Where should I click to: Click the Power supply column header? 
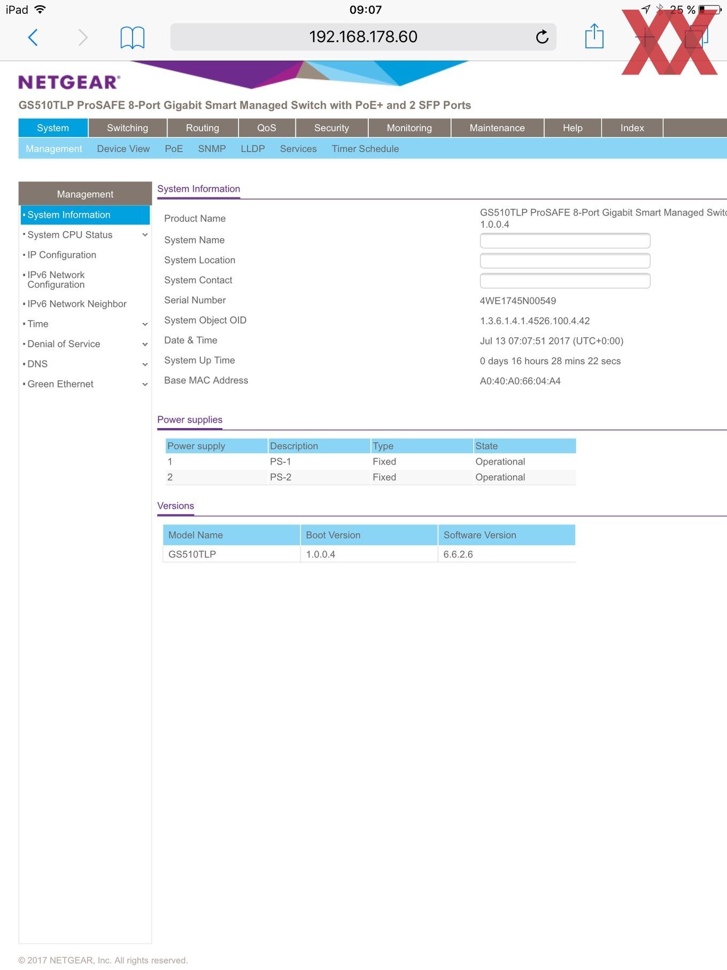tap(216, 446)
